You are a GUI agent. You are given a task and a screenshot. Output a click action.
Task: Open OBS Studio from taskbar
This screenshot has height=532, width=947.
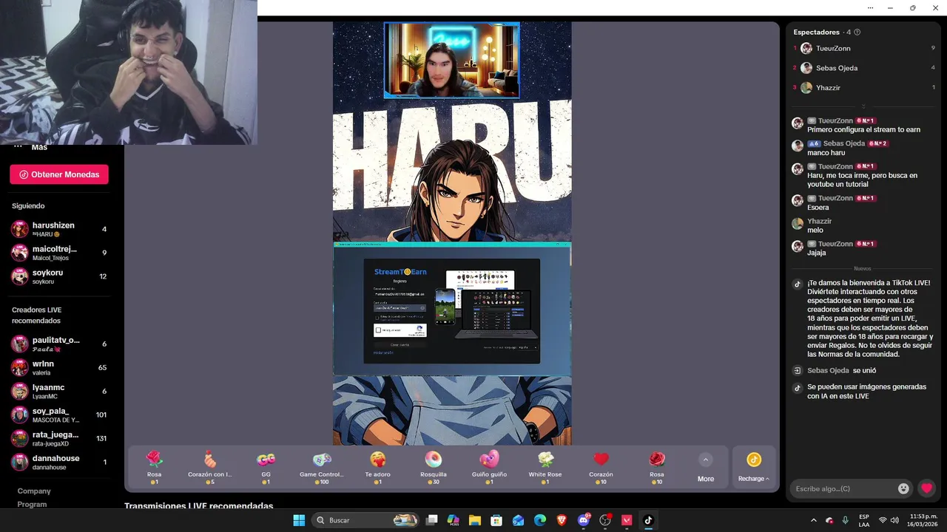pyautogui.click(x=605, y=520)
